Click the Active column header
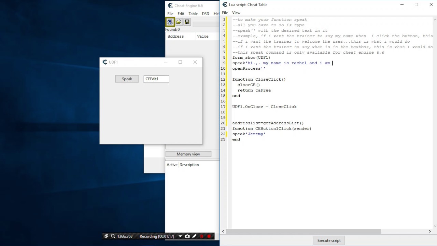 [x=172, y=165]
